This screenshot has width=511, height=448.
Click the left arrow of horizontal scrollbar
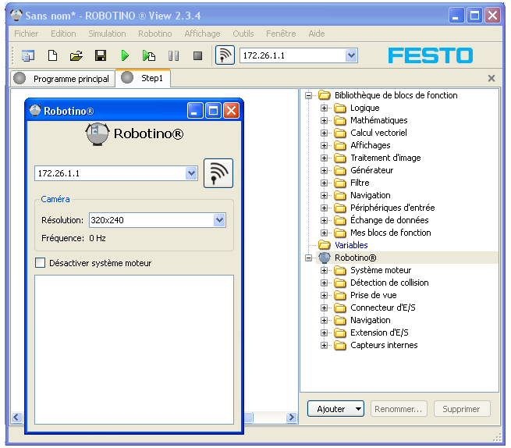pos(16,418)
